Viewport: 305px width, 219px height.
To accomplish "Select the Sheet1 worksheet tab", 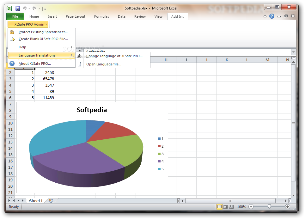I will [36, 201].
